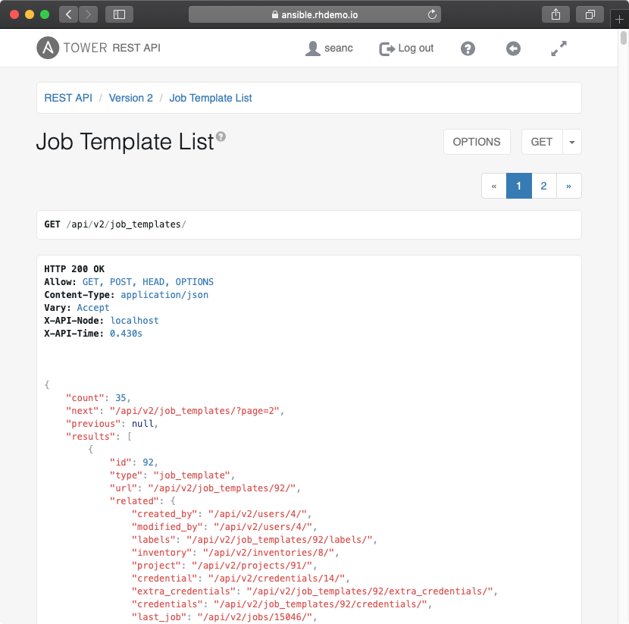Open a new tab with plus button

click(x=620, y=19)
